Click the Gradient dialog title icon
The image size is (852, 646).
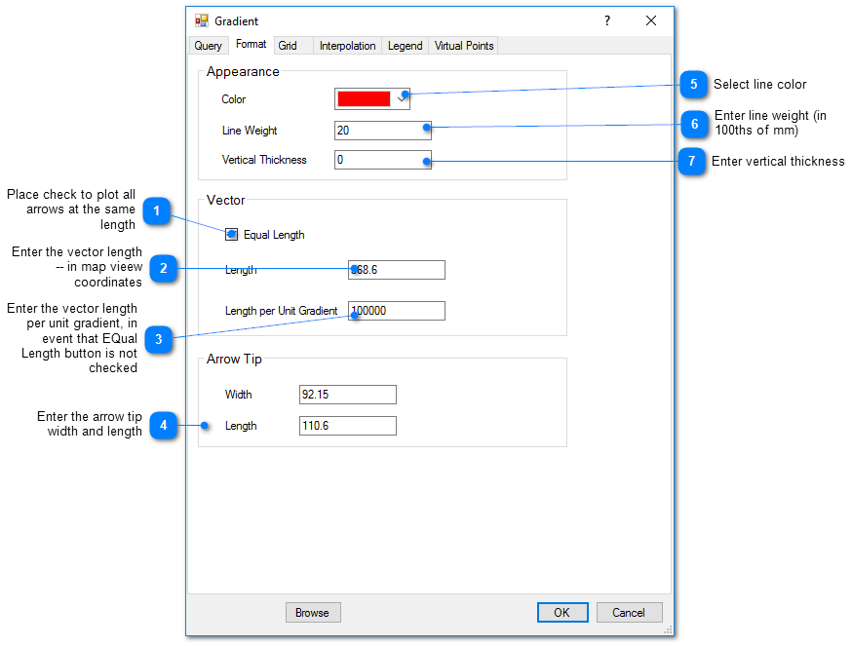pyautogui.click(x=202, y=20)
